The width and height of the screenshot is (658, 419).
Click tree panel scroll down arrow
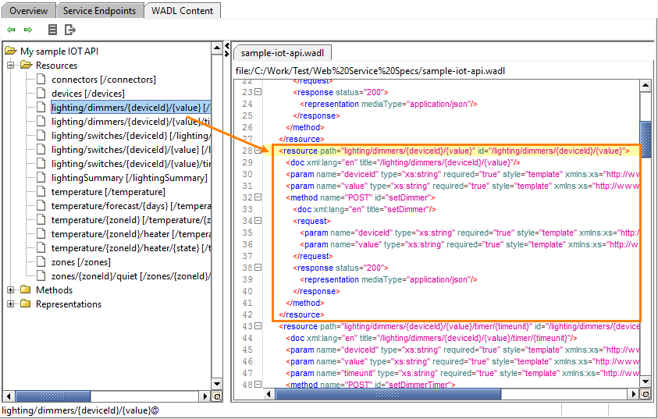[216, 384]
